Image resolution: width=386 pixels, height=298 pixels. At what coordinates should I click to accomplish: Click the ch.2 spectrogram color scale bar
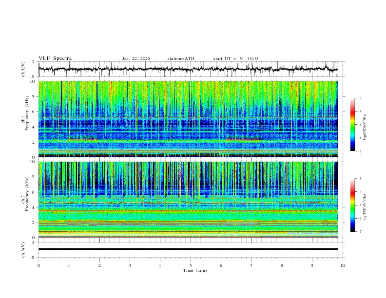coord(352,205)
